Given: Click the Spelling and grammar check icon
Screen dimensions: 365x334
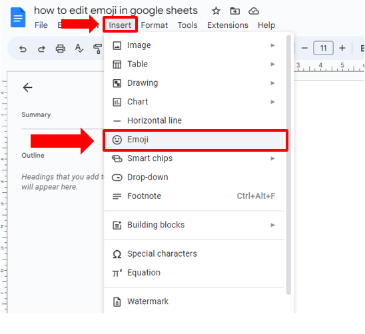Looking at the screenshot, I should pos(79,49).
